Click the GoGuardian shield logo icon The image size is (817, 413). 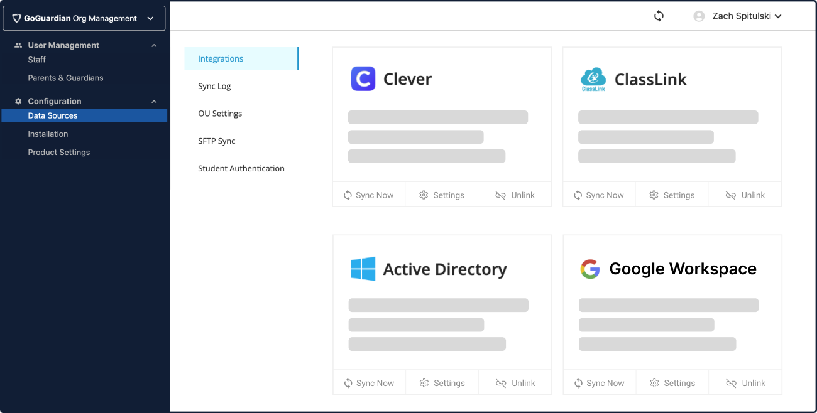pos(17,18)
